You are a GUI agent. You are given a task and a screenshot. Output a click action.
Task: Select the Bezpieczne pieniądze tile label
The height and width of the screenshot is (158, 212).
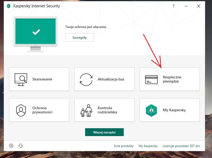coord(172,79)
